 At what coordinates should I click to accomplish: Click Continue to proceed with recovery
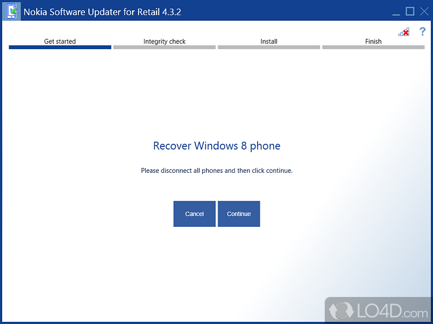(x=239, y=214)
